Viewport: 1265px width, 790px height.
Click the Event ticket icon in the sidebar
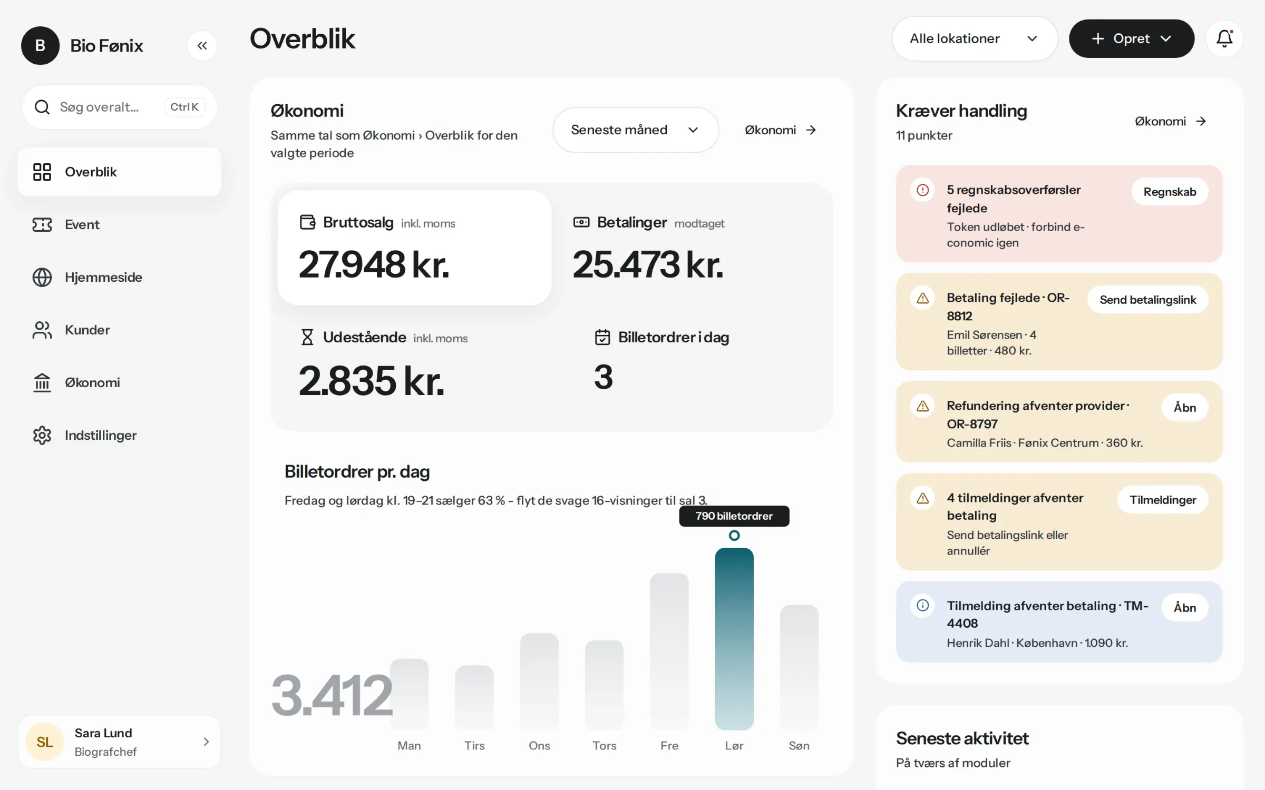[x=42, y=225]
